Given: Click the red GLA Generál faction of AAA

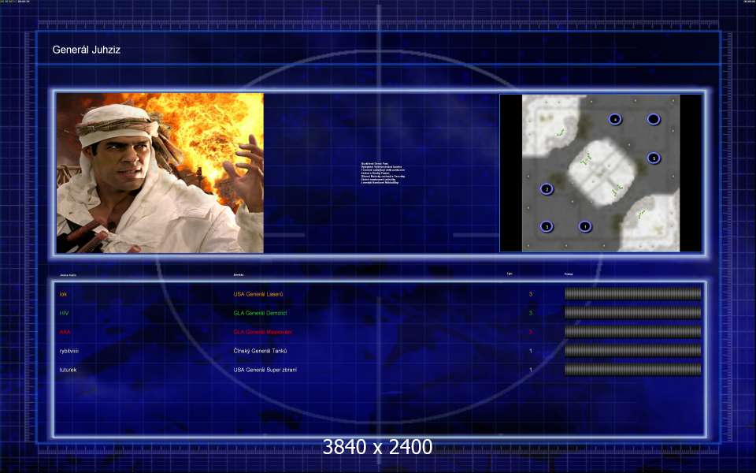Looking at the screenshot, I should click(x=262, y=332).
